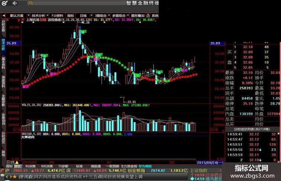This screenshot has height=181, width=281.
Task: Open F10资料 in the toolbar
Action: 57,15
